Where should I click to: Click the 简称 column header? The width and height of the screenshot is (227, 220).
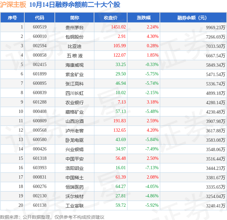(74, 17)
